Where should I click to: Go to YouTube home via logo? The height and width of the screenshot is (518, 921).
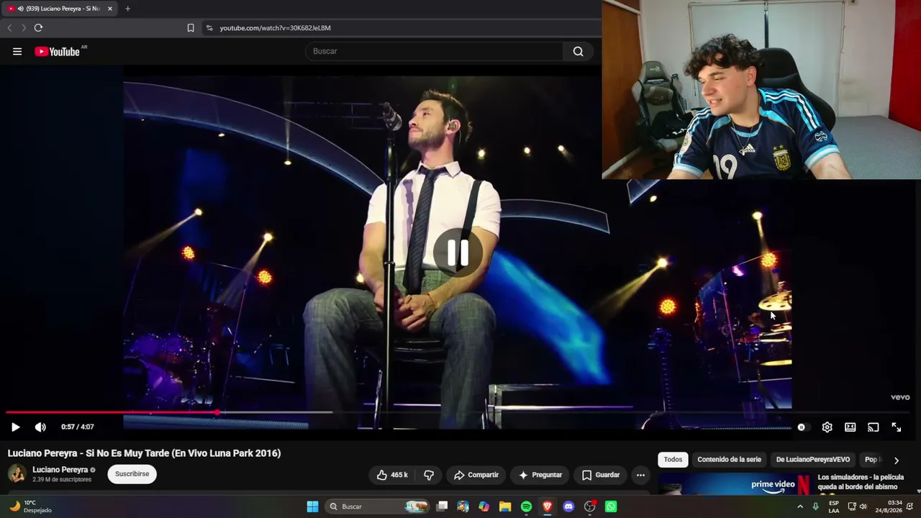(57, 52)
